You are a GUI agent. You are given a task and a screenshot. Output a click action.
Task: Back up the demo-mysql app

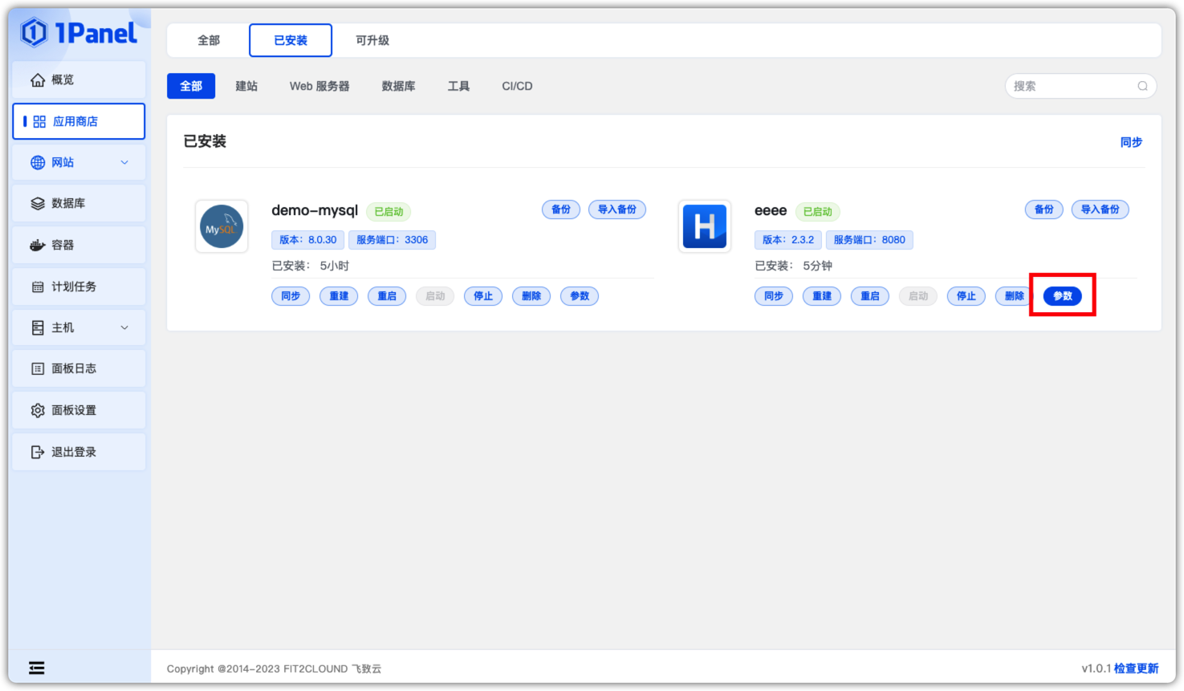coord(561,209)
